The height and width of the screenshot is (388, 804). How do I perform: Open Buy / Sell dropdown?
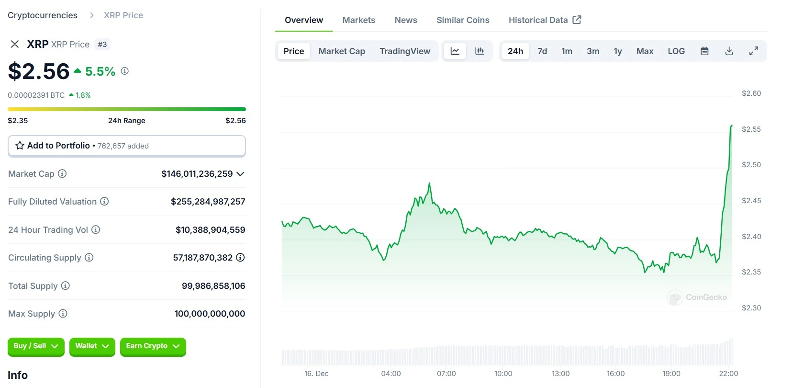tap(36, 346)
